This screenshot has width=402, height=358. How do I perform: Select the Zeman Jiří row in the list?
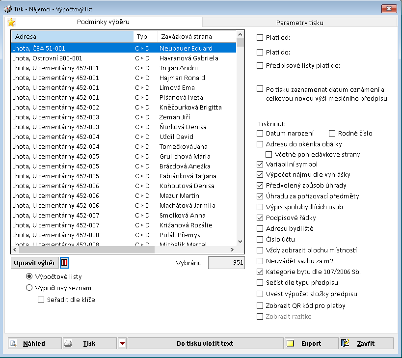coord(123,117)
